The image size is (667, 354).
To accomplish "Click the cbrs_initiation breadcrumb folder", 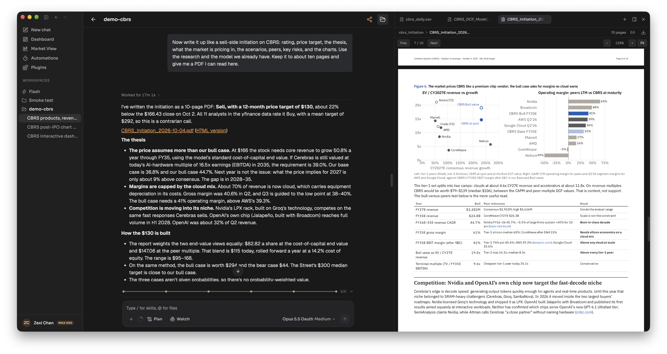I will [411, 32].
